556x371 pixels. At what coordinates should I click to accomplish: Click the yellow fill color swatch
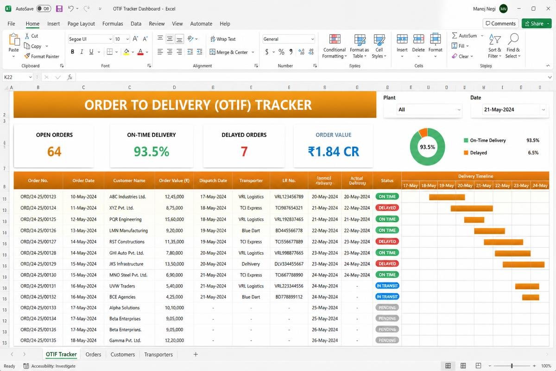pyautogui.click(x=126, y=52)
